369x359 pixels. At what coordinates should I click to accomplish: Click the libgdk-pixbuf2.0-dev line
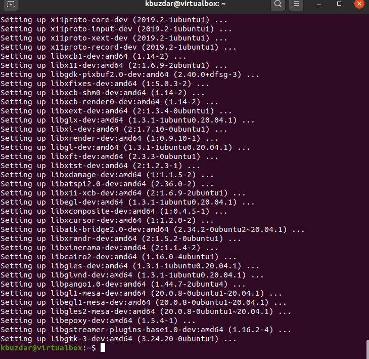tap(130, 74)
